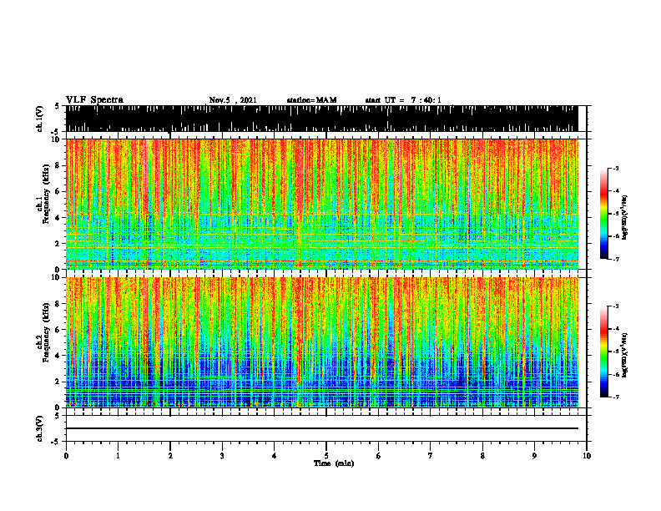Click the "-7" tick on ch.2 color bar
Viewport: 661px width, 511px height.
(x=616, y=397)
